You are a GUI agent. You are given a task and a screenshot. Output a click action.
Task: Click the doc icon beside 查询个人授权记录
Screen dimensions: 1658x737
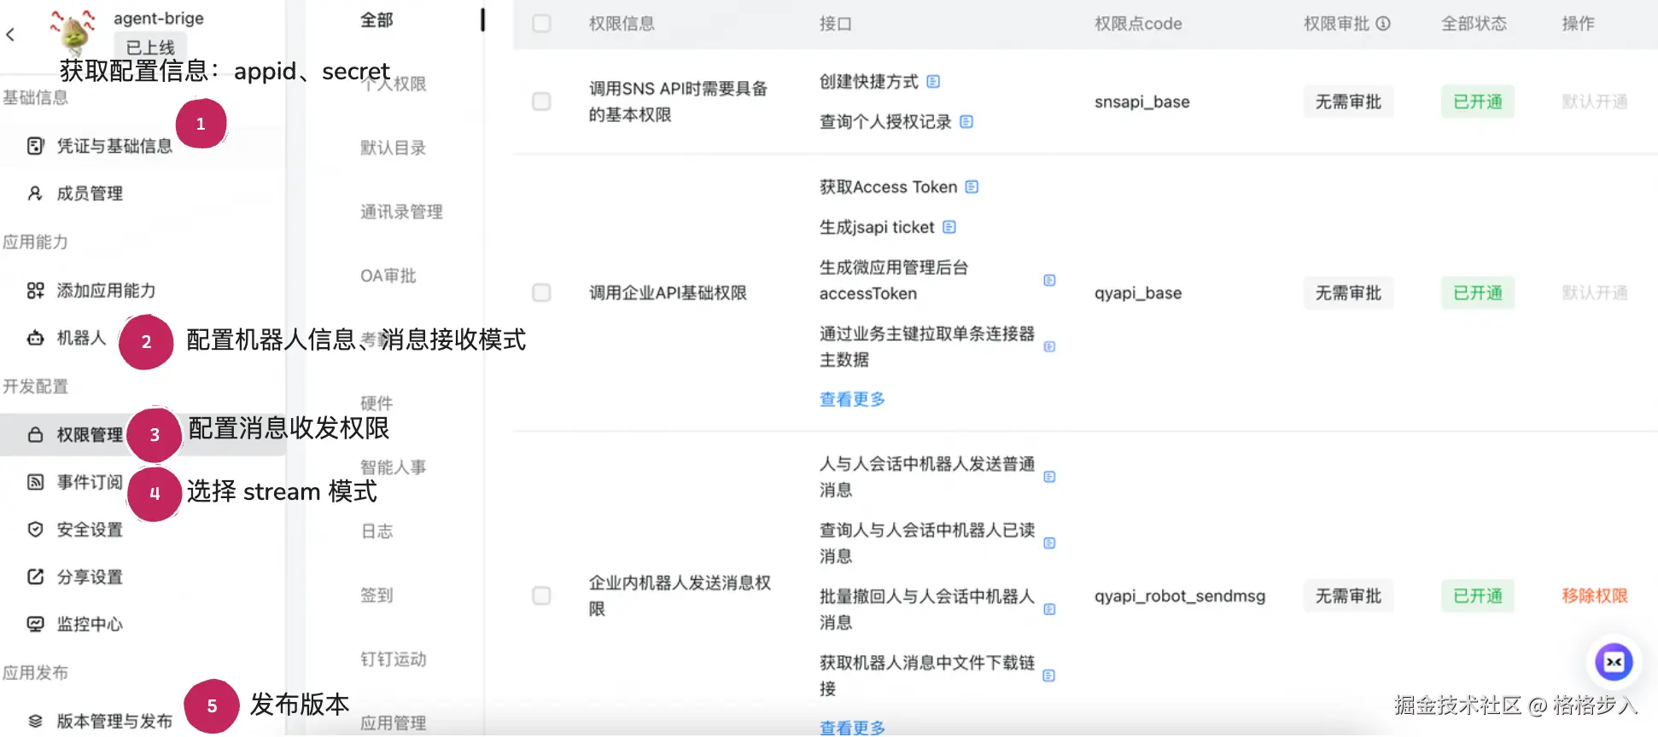pyautogui.click(x=966, y=122)
